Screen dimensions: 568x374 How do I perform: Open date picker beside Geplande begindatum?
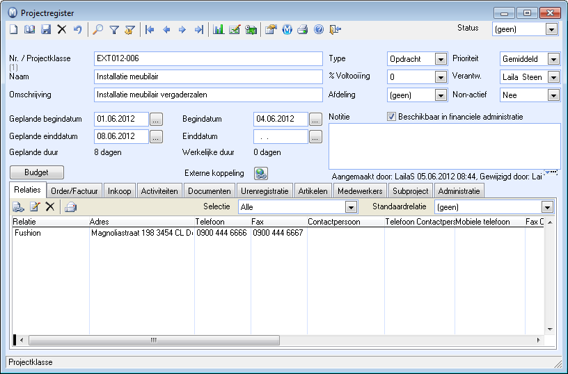[x=156, y=119]
